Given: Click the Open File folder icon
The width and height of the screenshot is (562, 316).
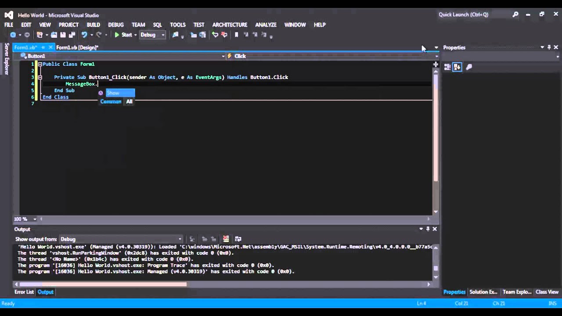Looking at the screenshot, I should [x=54, y=35].
